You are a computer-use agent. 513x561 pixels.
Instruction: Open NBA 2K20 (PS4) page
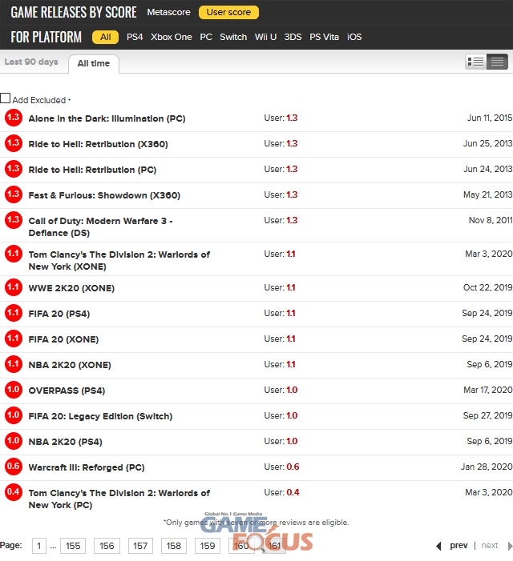pos(65,442)
